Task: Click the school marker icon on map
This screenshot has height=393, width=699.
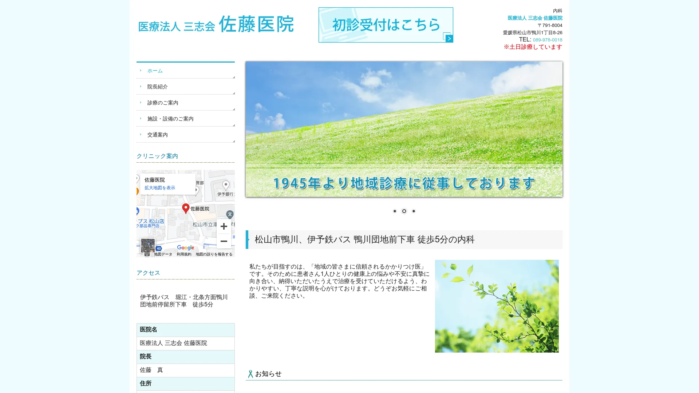Action: 230,215
